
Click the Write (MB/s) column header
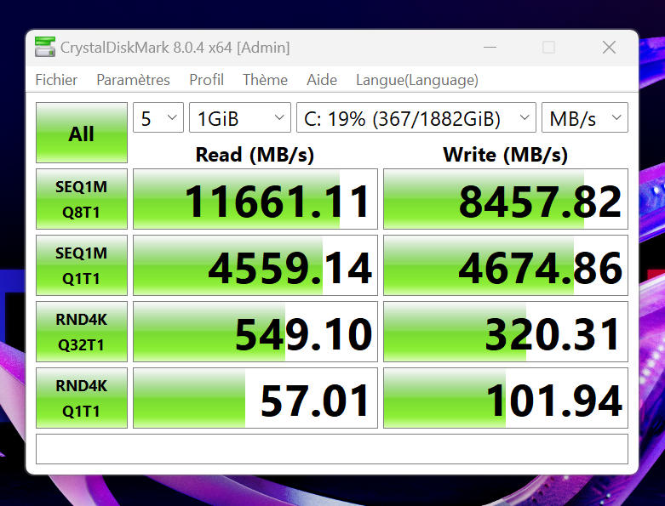tap(505, 155)
